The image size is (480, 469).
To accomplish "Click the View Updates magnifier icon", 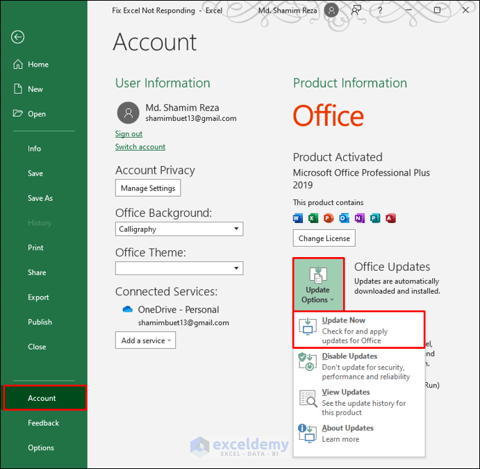I will (x=308, y=398).
